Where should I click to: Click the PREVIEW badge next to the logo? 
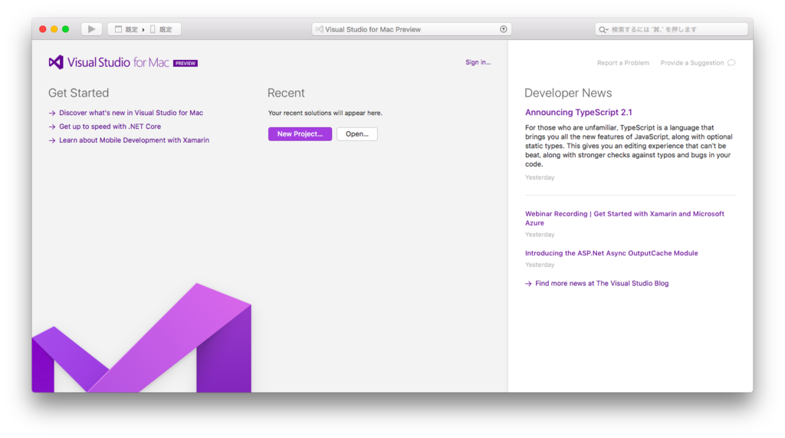tap(186, 63)
